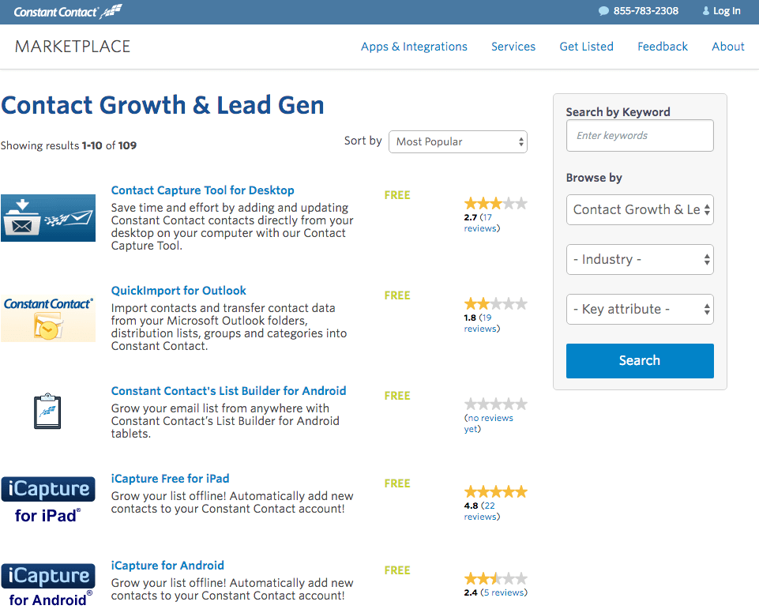
Task: Open Contact Capture Tool for Desktop title link
Action: (x=202, y=190)
